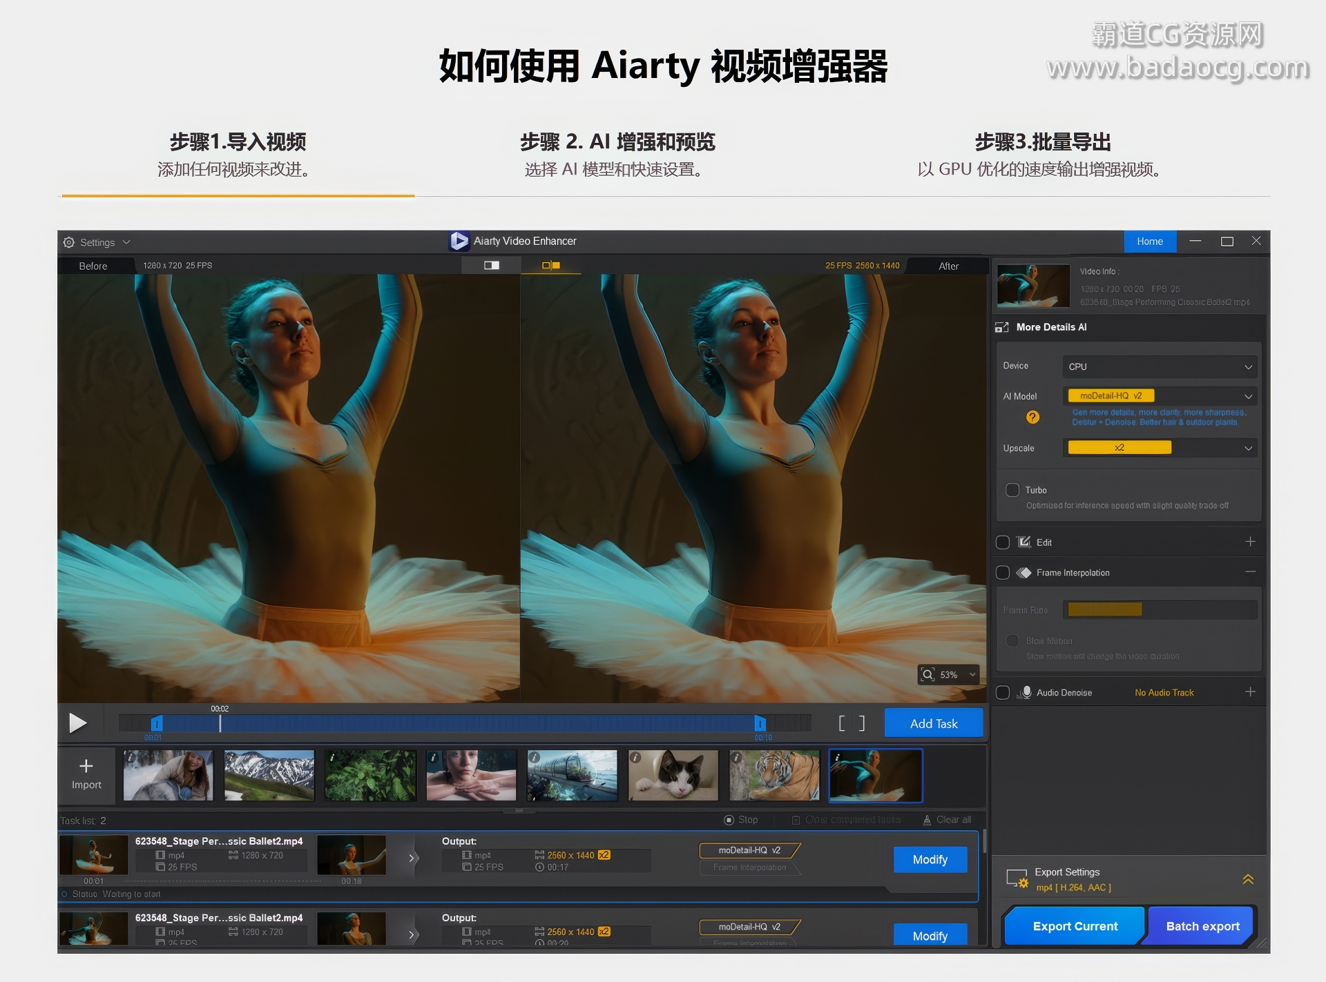The height and width of the screenshot is (982, 1326).
Task: Click the Edit crop icon
Action: (x=1024, y=542)
